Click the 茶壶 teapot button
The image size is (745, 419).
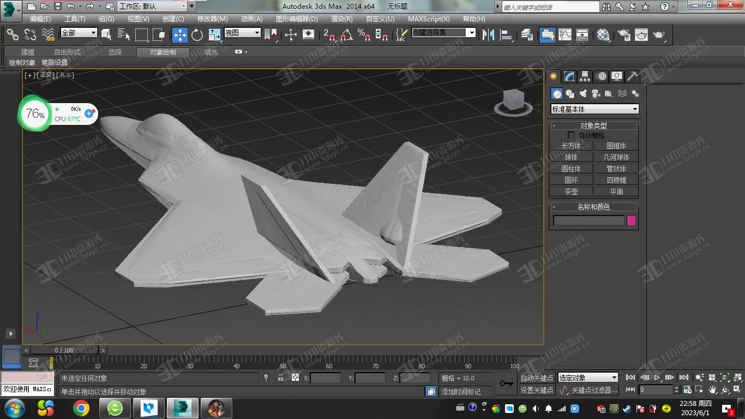click(x=571, y=191)
